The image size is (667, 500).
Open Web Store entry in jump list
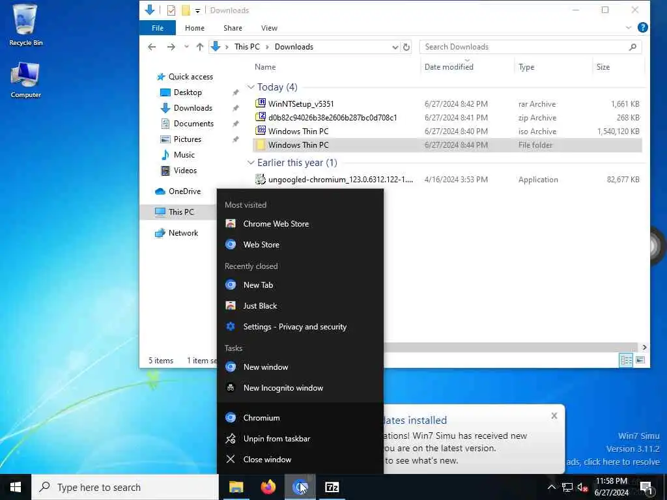point(300,245)
